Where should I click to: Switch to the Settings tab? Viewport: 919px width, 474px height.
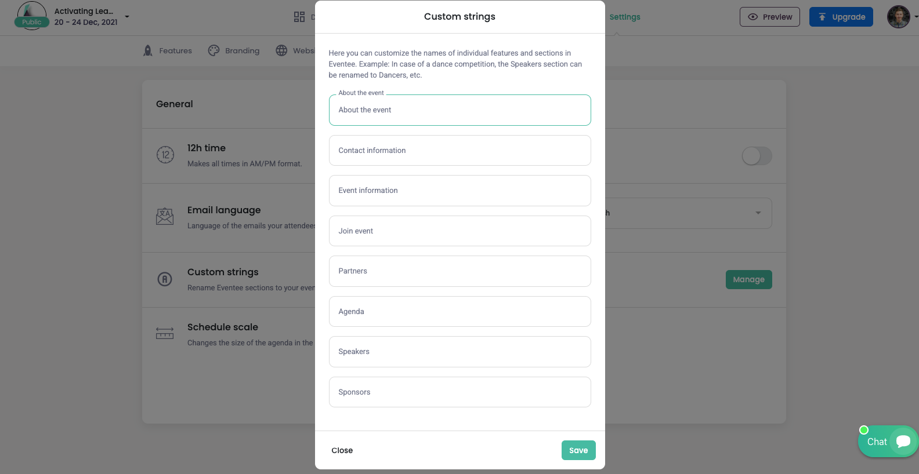coord(625,17)
